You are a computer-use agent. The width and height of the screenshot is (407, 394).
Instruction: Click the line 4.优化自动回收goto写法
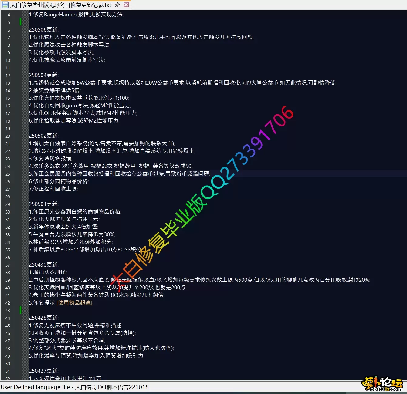click(x=80, y=106)
